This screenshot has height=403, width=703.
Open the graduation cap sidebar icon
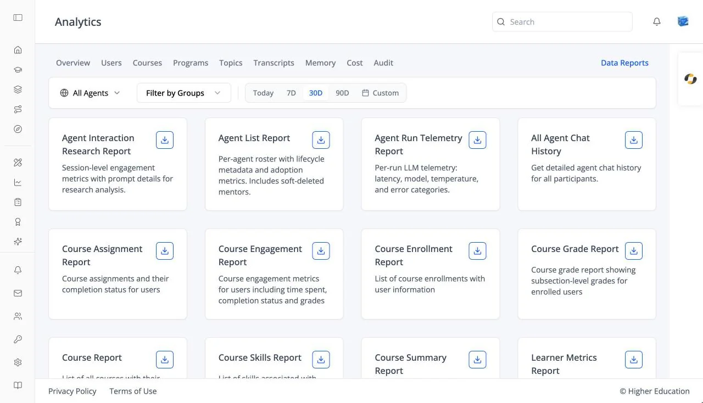(x=18, y=70)
